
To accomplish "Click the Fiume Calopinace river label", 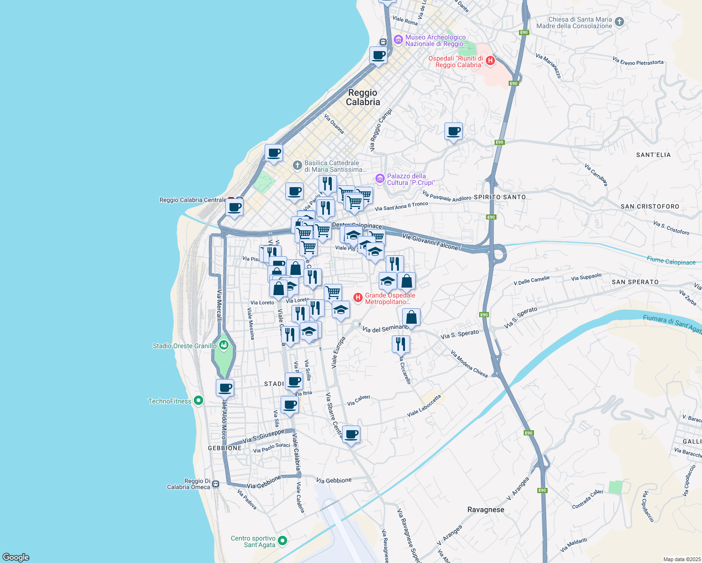I will click(x=671, y=261).
